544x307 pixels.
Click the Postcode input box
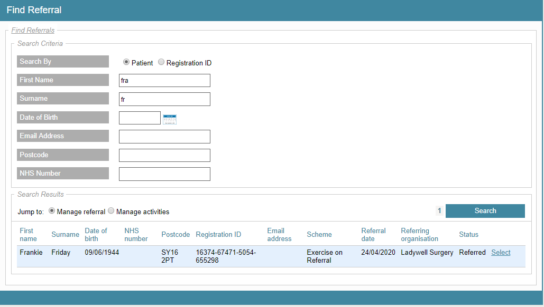coord(164,155)
